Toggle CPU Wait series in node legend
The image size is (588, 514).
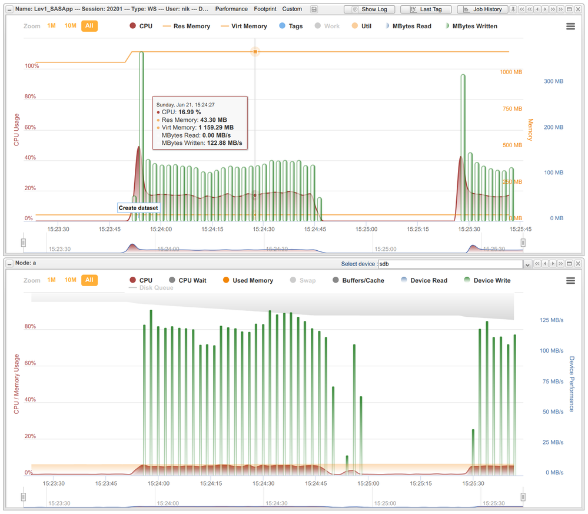pos(188,280)
